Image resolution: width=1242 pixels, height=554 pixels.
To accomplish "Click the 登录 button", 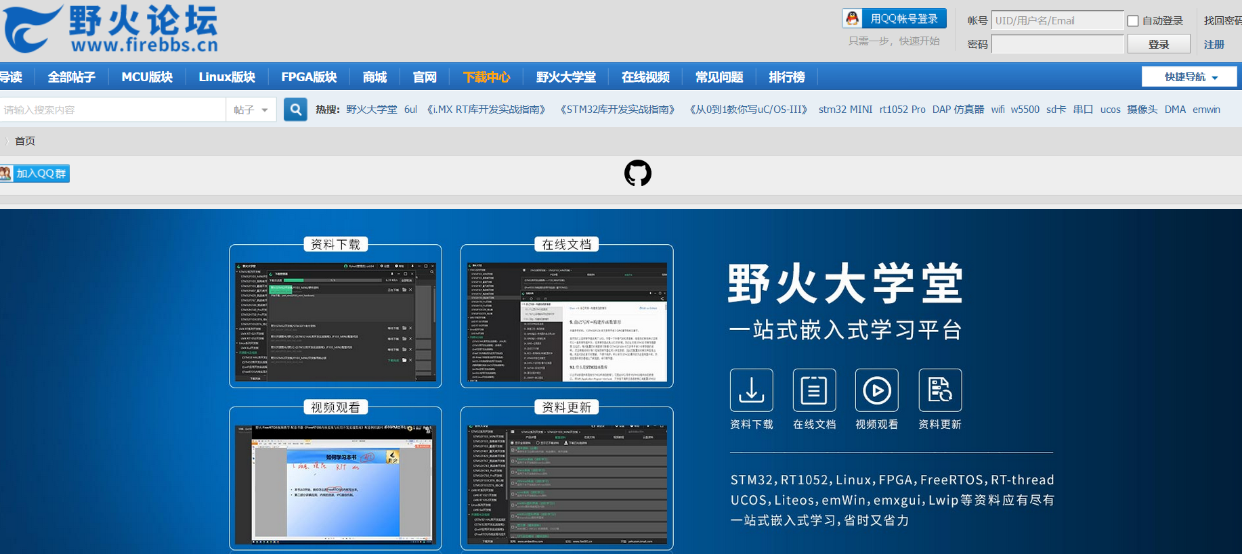I will [x=1159, y=44].
